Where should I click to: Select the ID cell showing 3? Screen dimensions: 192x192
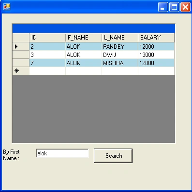(47, 55)
